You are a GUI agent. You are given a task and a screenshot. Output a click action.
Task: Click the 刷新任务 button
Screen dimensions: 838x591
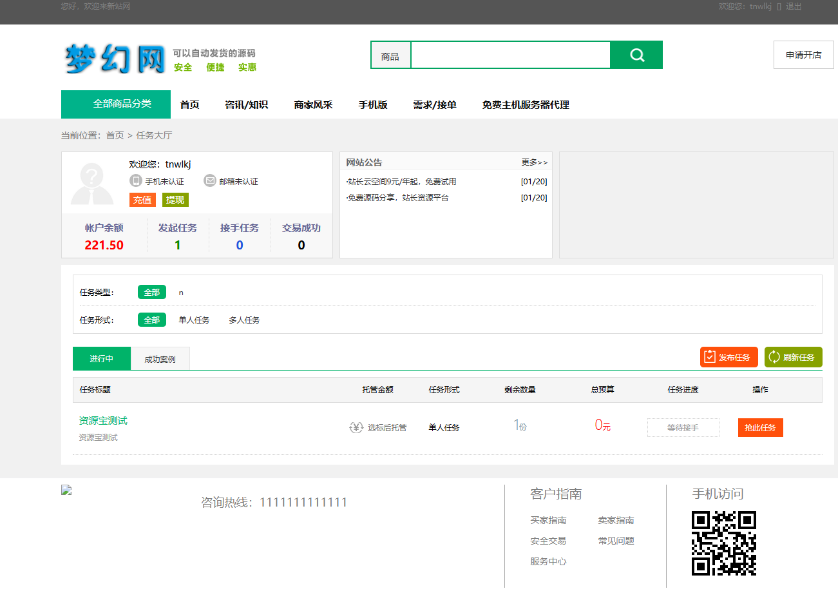794,357
